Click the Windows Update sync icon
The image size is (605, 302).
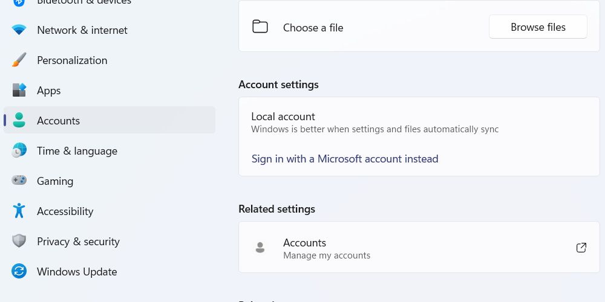click(x=19, y=271)
